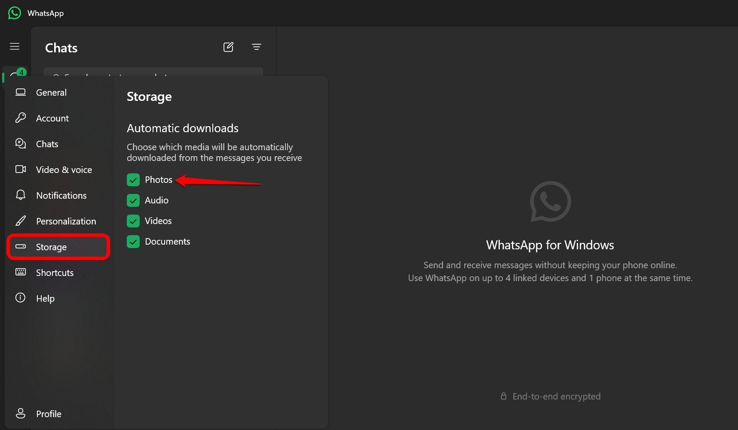Click the chat filter icon
The height and width of the screenshot is (430, 738).
[256, 47]
